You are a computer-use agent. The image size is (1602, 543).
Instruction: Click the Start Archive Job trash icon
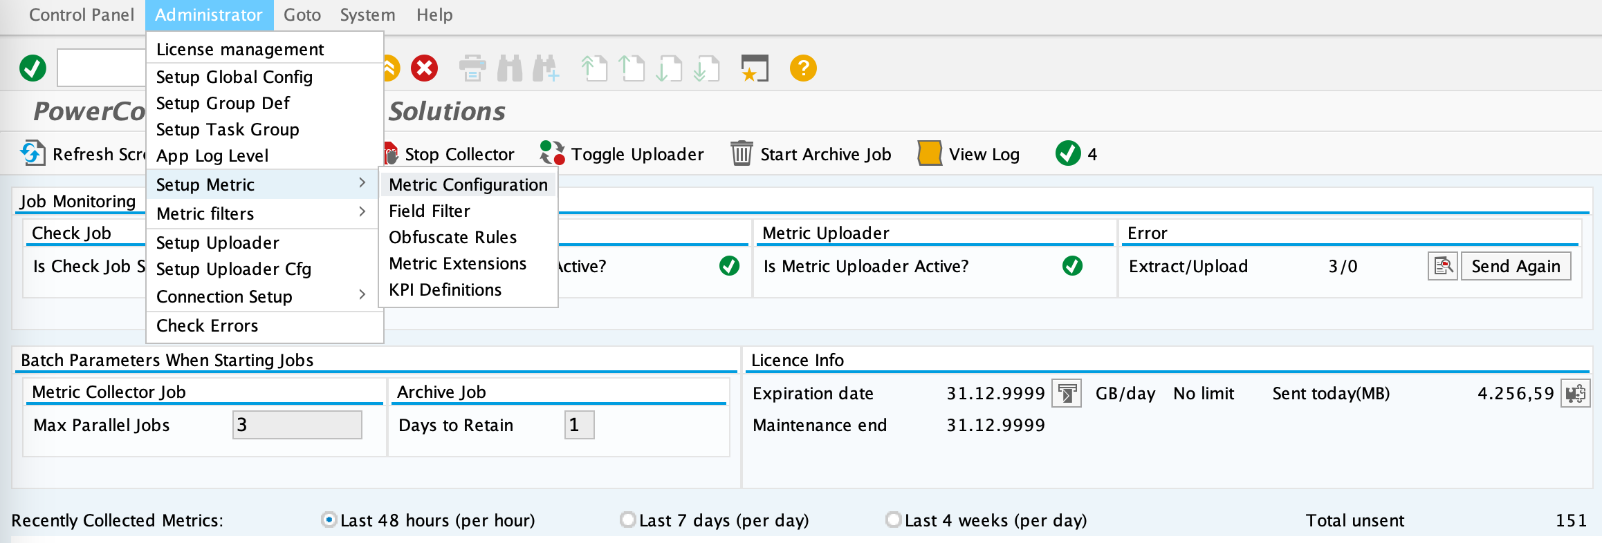coord(741,153)
